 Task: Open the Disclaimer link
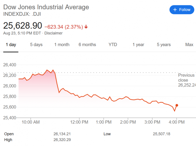(x=53, y=33)
